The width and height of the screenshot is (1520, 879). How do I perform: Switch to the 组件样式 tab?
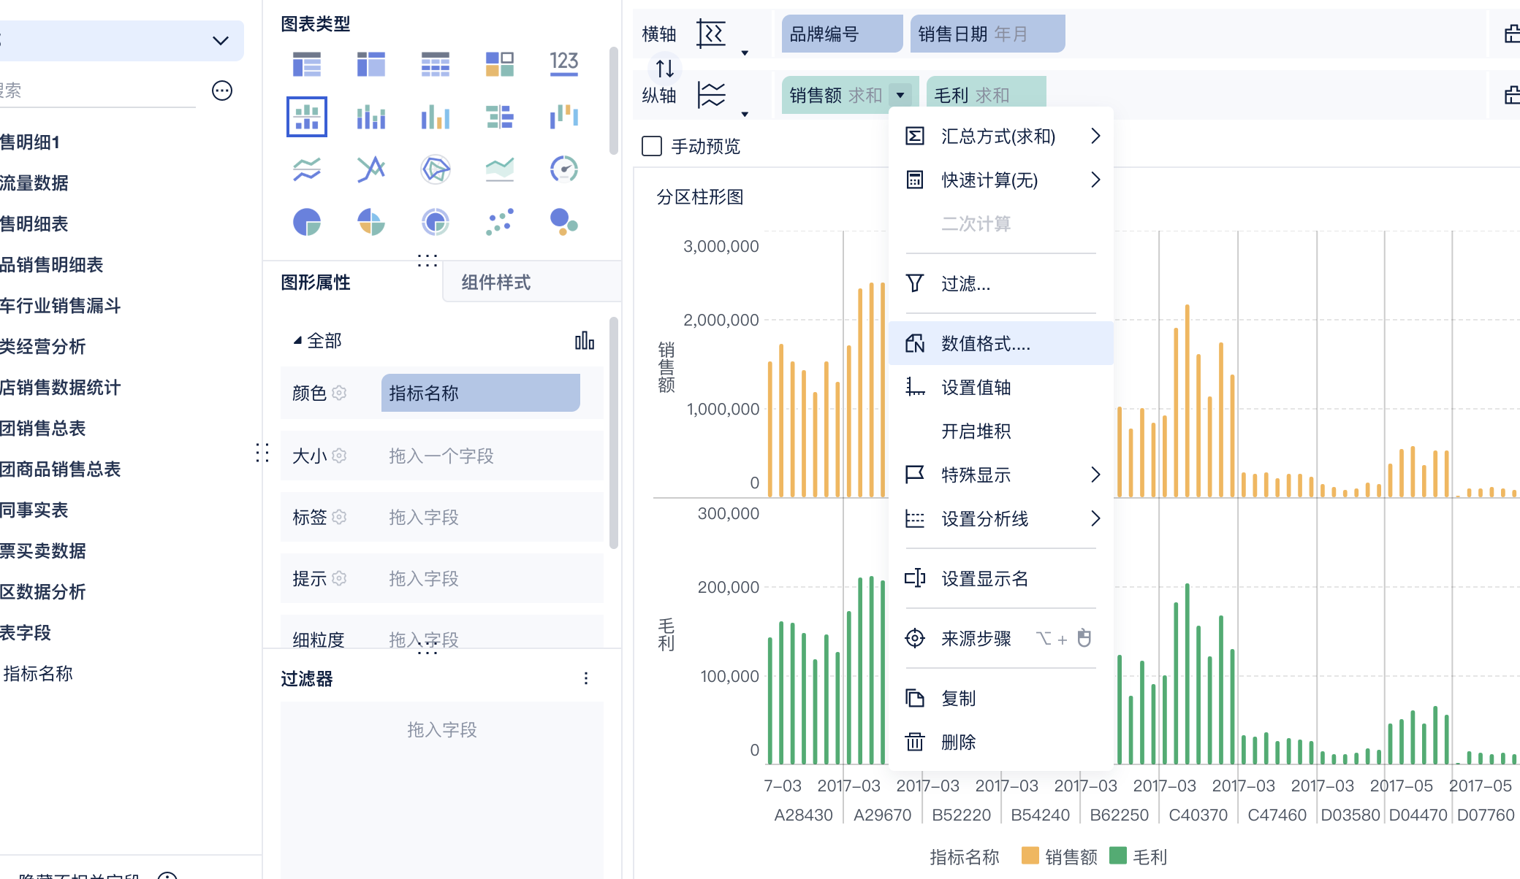495,283
